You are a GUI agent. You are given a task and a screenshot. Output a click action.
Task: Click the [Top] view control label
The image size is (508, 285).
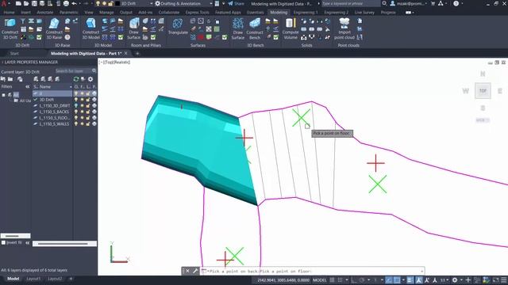[109, 62]
